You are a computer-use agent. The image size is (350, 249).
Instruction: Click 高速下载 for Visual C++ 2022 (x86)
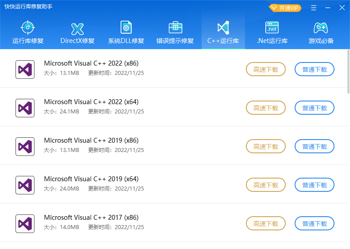tap(266, 70)
